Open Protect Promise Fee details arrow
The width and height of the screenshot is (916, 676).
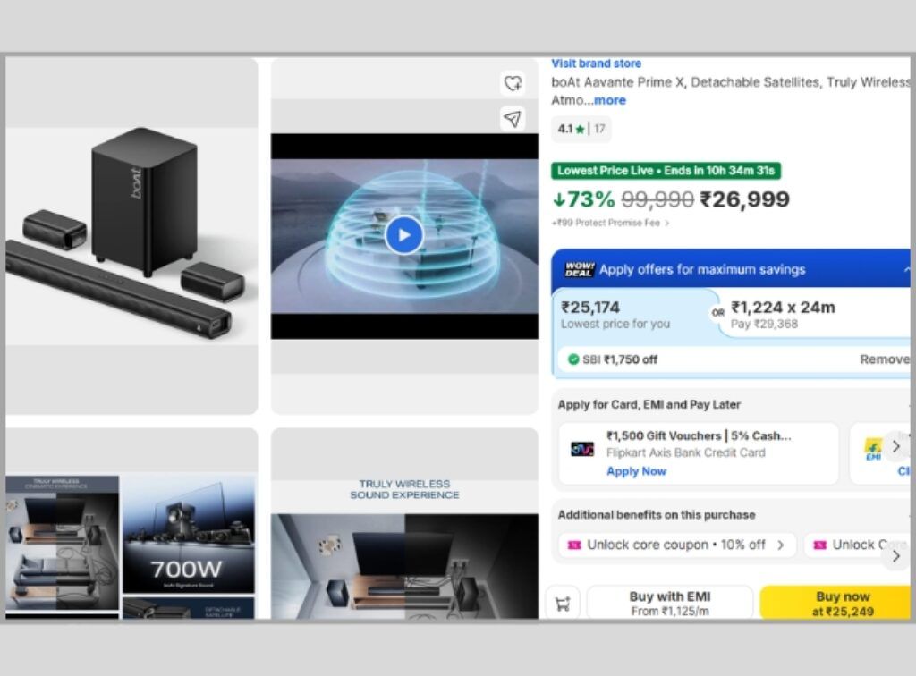pyautogui.click(x=666, y=223)
